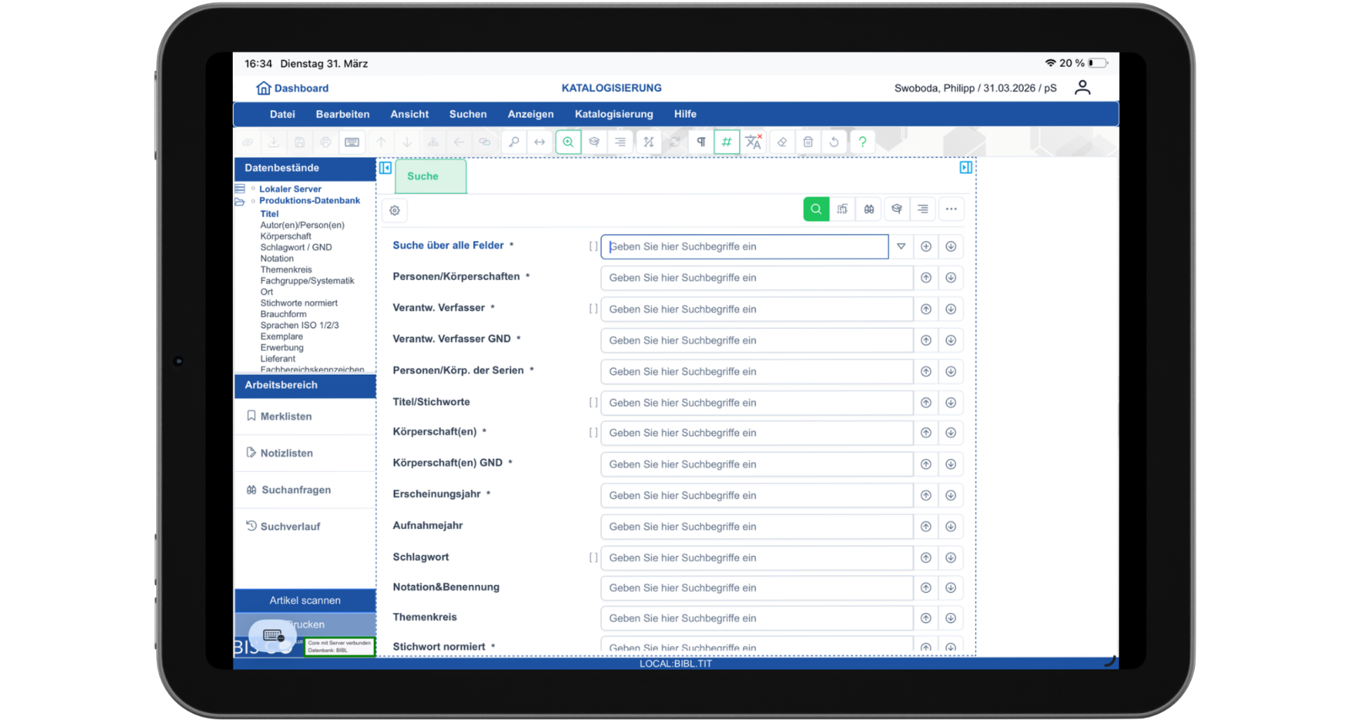Image resolution: width=1350 pixels, height=720 pixels.
Task: Select Schlagwort / GND in database tree
Action: click(x=295, y=247)
